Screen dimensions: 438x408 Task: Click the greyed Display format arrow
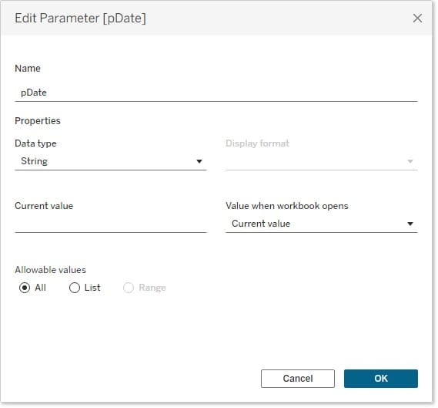point(410,161)
